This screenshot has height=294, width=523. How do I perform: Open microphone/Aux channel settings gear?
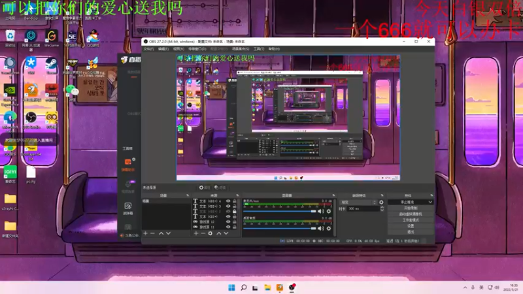click(x=329, y=211)
